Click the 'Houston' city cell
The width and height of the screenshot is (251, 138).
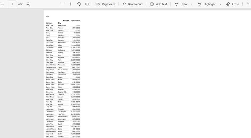tap(61, 85)
